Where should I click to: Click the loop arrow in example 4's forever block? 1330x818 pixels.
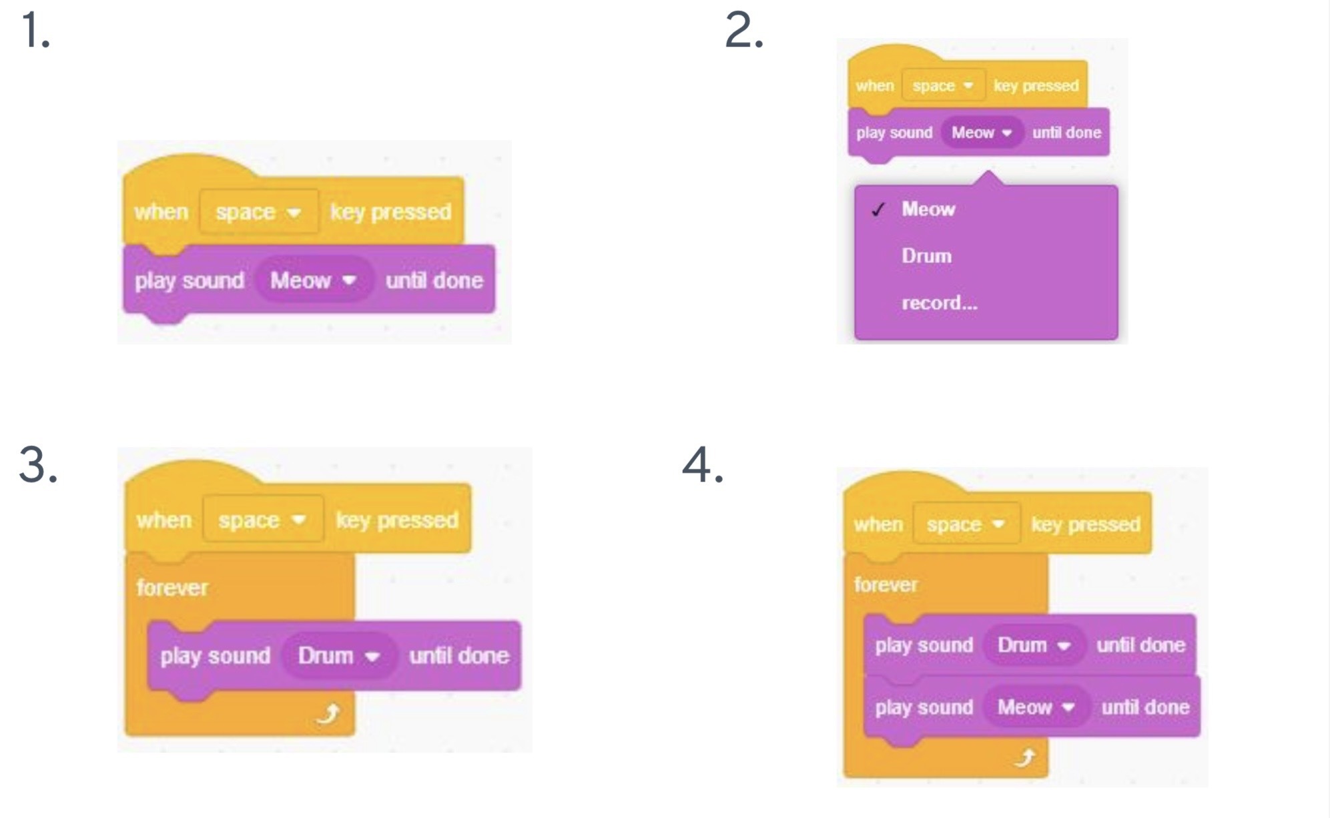coord(1026,757)
